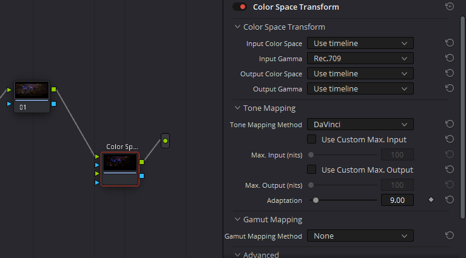This screenshot has width=466, height=258.
Task: Click Color Sp... node first blue input
Action: [97, 165]
